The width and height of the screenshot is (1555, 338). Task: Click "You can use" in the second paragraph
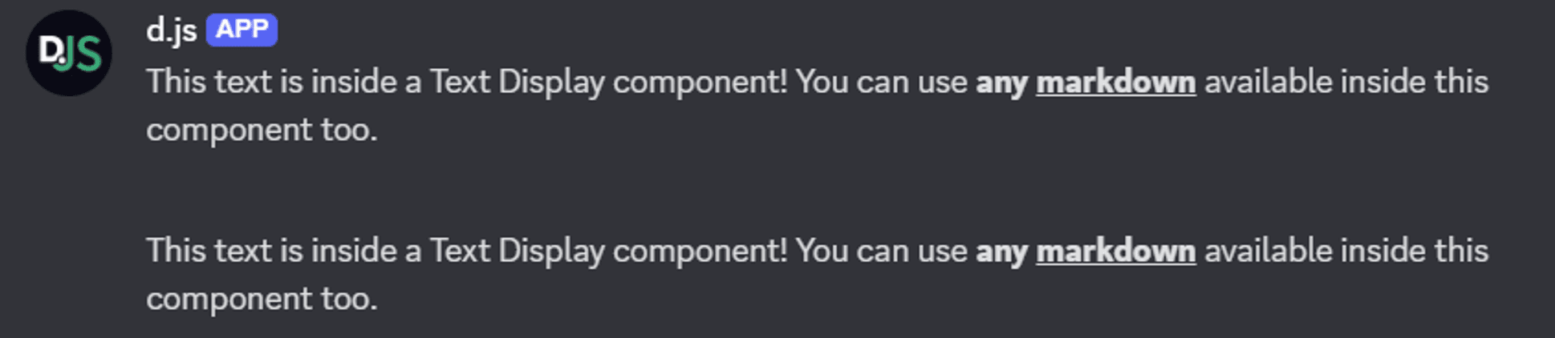[881, 251]
